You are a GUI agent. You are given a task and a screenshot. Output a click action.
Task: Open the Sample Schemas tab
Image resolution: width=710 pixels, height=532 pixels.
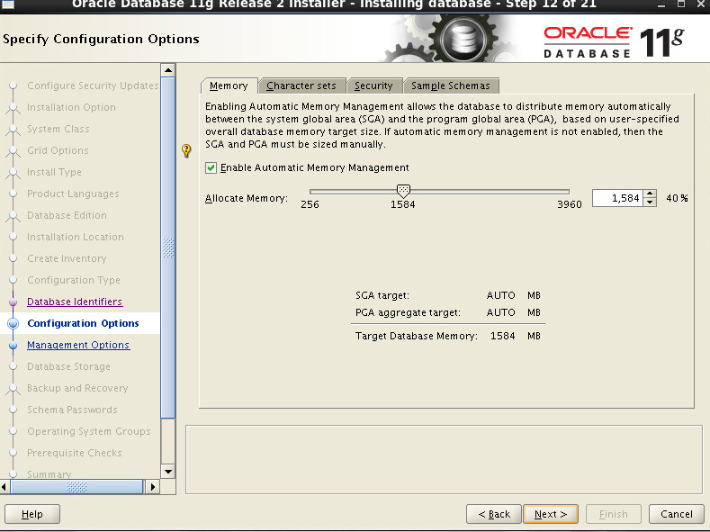451,86
